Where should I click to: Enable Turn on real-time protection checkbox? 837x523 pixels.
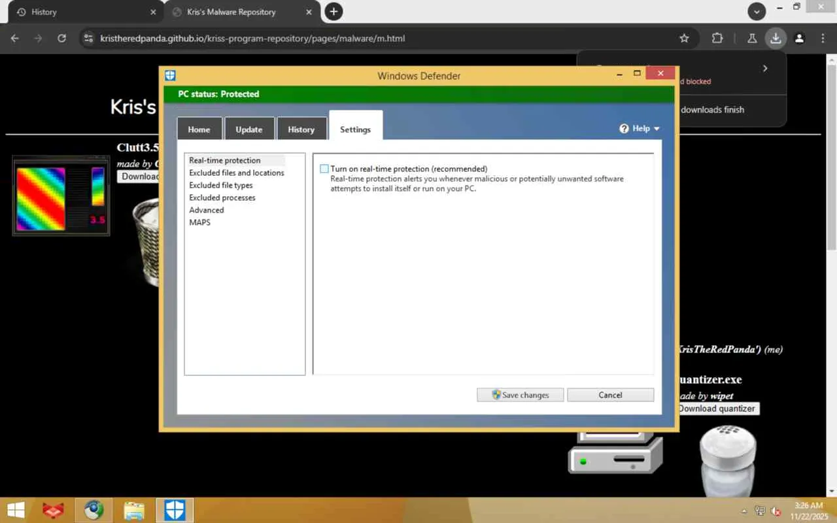324,169
